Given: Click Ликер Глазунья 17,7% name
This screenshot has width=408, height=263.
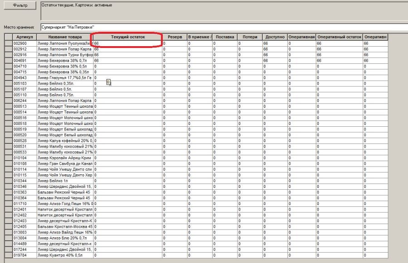Looking at the screenshot, I should click(65, 78).
